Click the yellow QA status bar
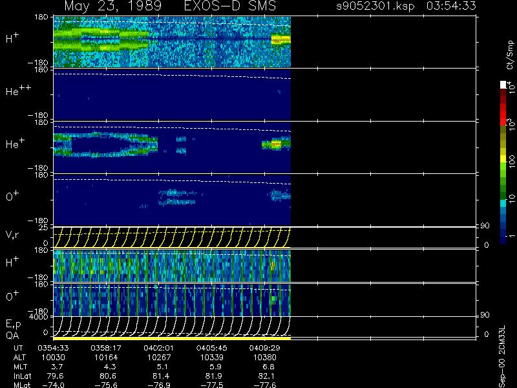517x388 pixels. click(x=172, y=338)
